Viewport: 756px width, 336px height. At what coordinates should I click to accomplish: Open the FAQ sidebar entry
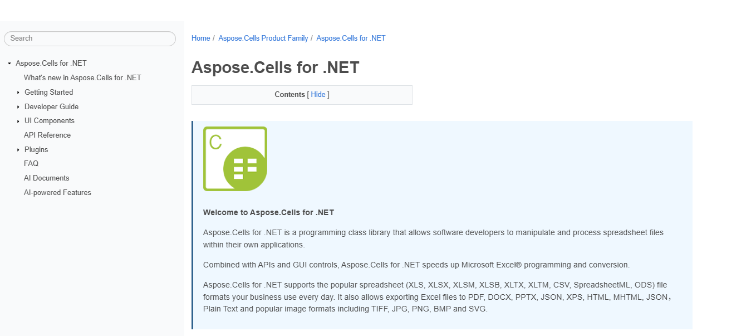click(x=31, y=164)
